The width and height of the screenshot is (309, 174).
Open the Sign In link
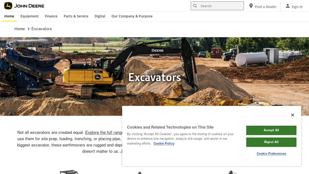294,6
